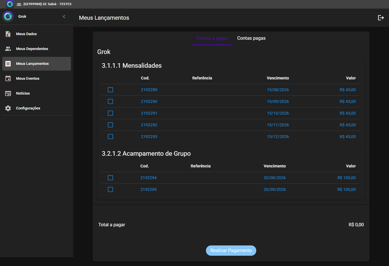Image resolution: width=389 pixels, height=266 pixels.
Task: Click the Notícias newspaper icon
Action: [x=8, y=93]
